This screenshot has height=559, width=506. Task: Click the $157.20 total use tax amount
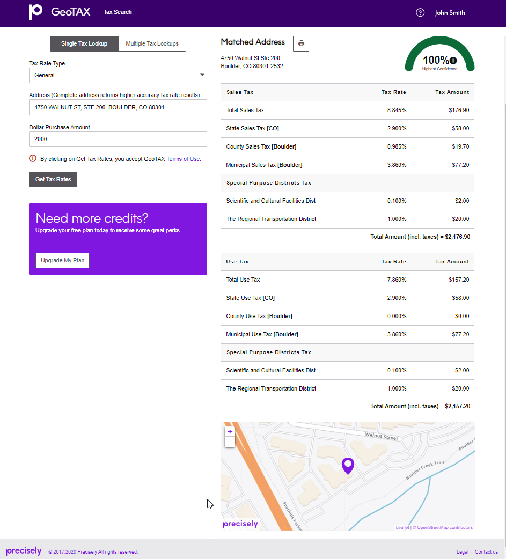[x=459, y=279]
